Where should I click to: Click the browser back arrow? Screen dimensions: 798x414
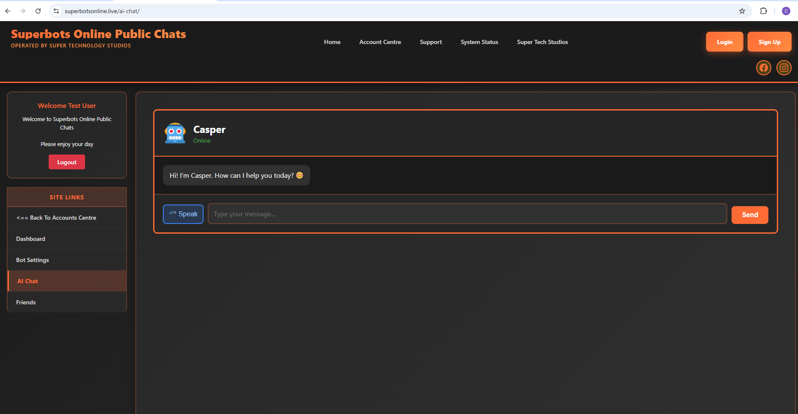coord(8,11)
